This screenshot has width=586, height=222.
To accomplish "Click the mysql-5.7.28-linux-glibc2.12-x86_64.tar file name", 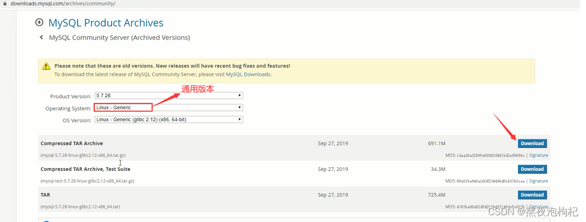I will pyautogui.click(x=80, y=207).
